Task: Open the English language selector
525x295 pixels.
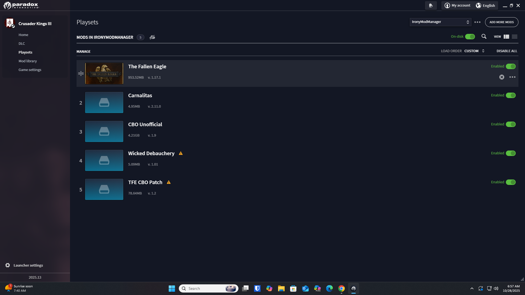Action: coord(485,5)
